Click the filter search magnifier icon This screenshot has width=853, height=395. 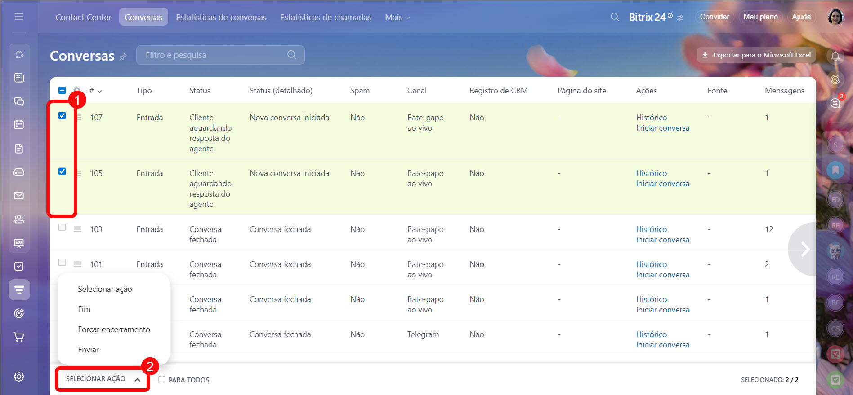coord(292,55)
